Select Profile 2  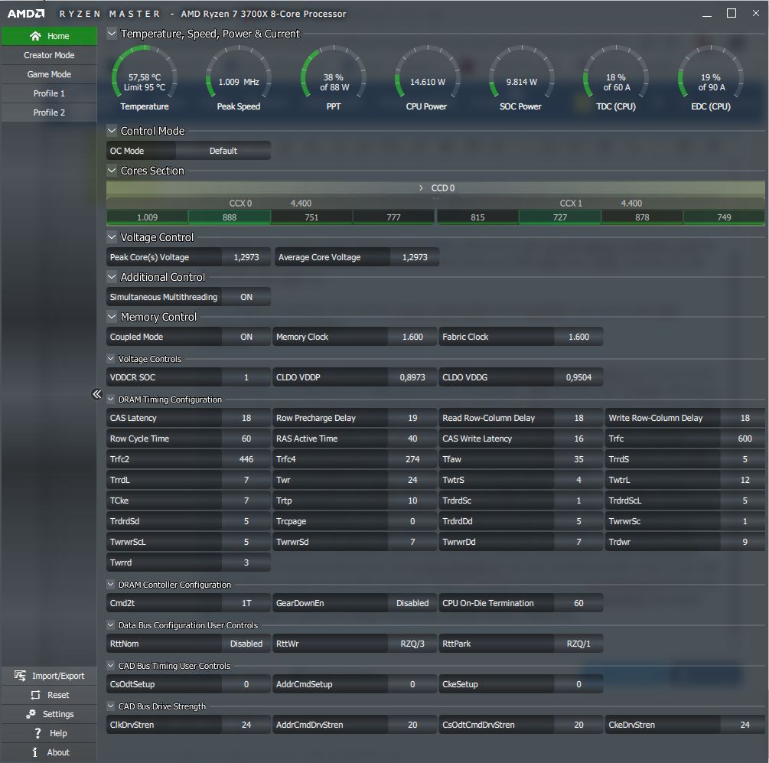click(49, 112)
